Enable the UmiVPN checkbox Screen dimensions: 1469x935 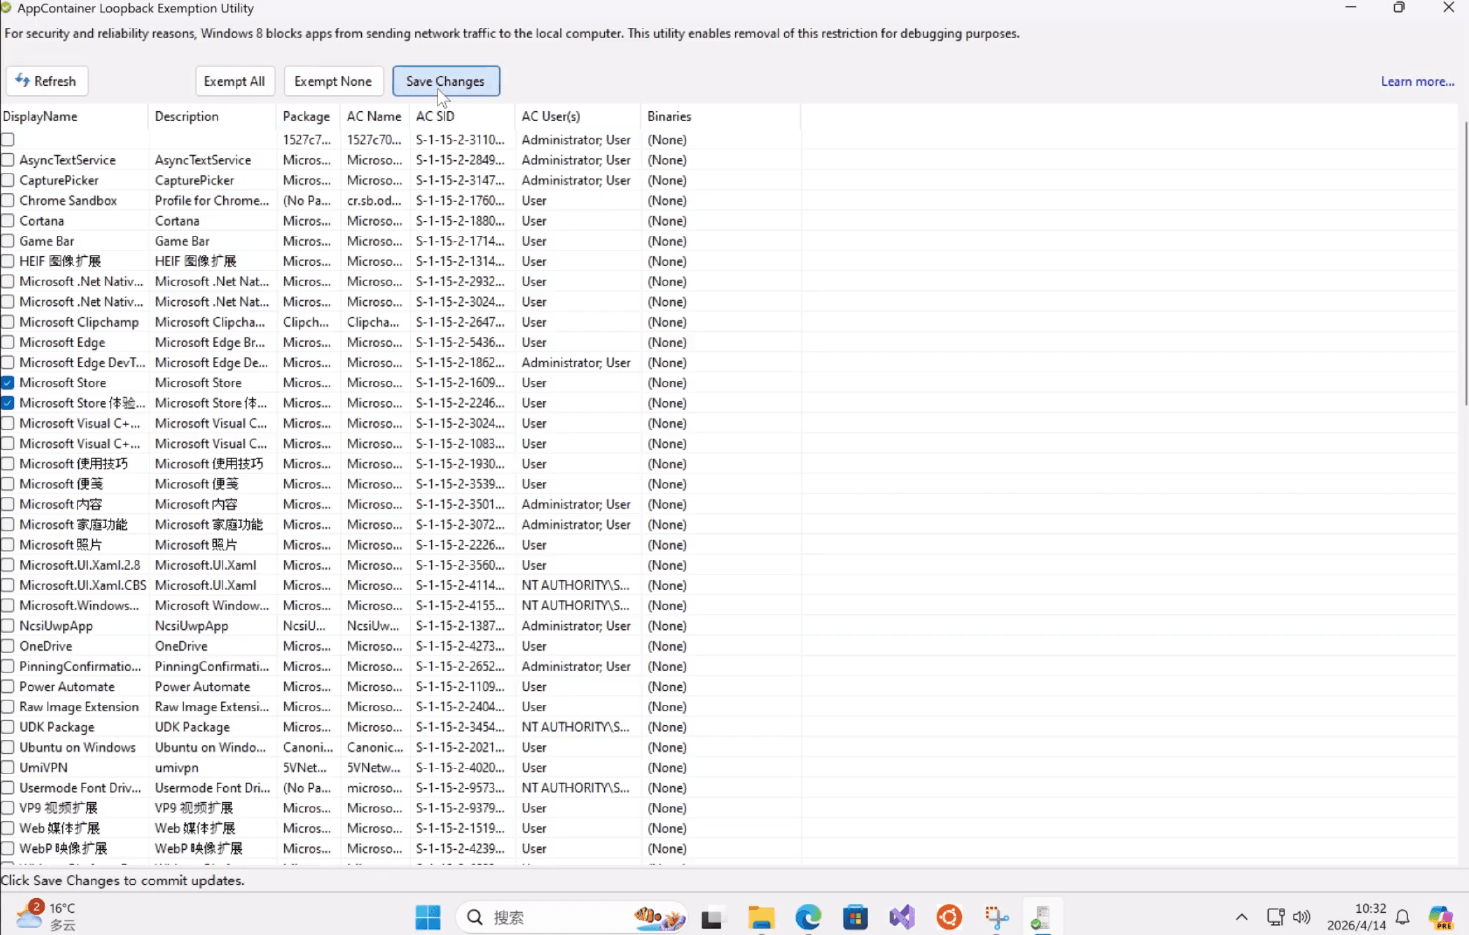tap(8, 767)
